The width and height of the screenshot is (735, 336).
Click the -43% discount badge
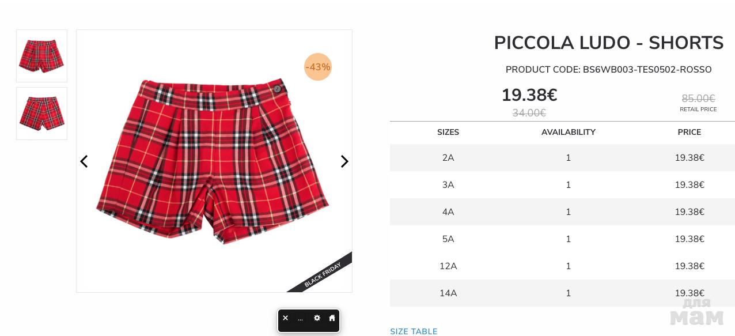318,67
